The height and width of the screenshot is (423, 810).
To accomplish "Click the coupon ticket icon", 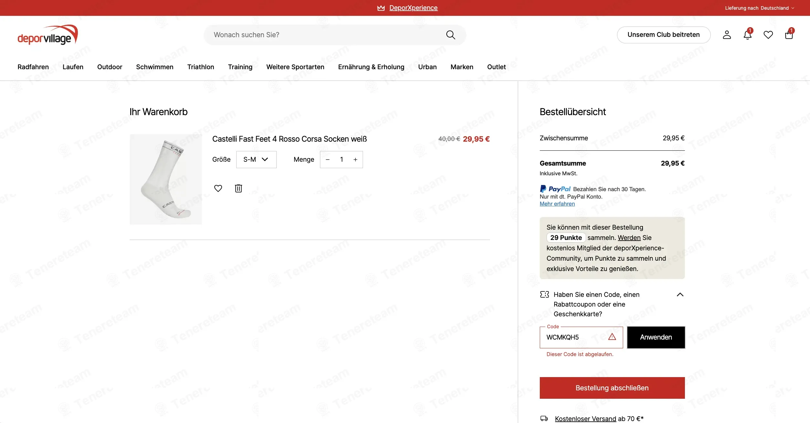I will (545, 295).
